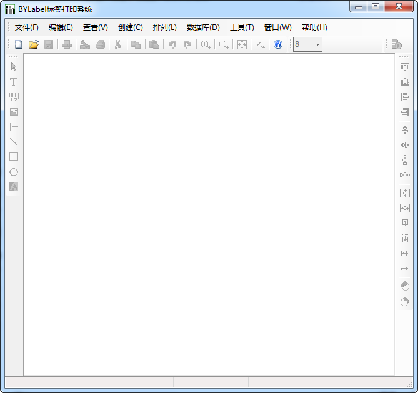Click the Undo arrow icon
The height and width of the screenshot is (393, 418).
pyautogui.click(x=172, y=44)
